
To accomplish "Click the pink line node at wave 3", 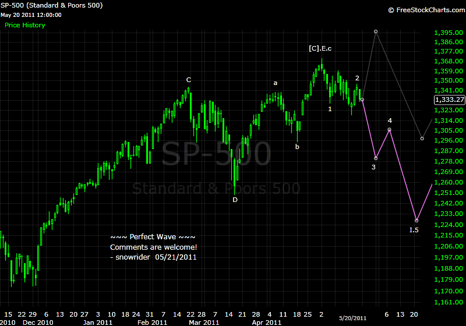I will point(376,158).
